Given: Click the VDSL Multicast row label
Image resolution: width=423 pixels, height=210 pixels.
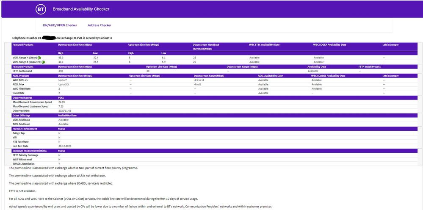Looking at the screenshot, I should tap(21, 120).
